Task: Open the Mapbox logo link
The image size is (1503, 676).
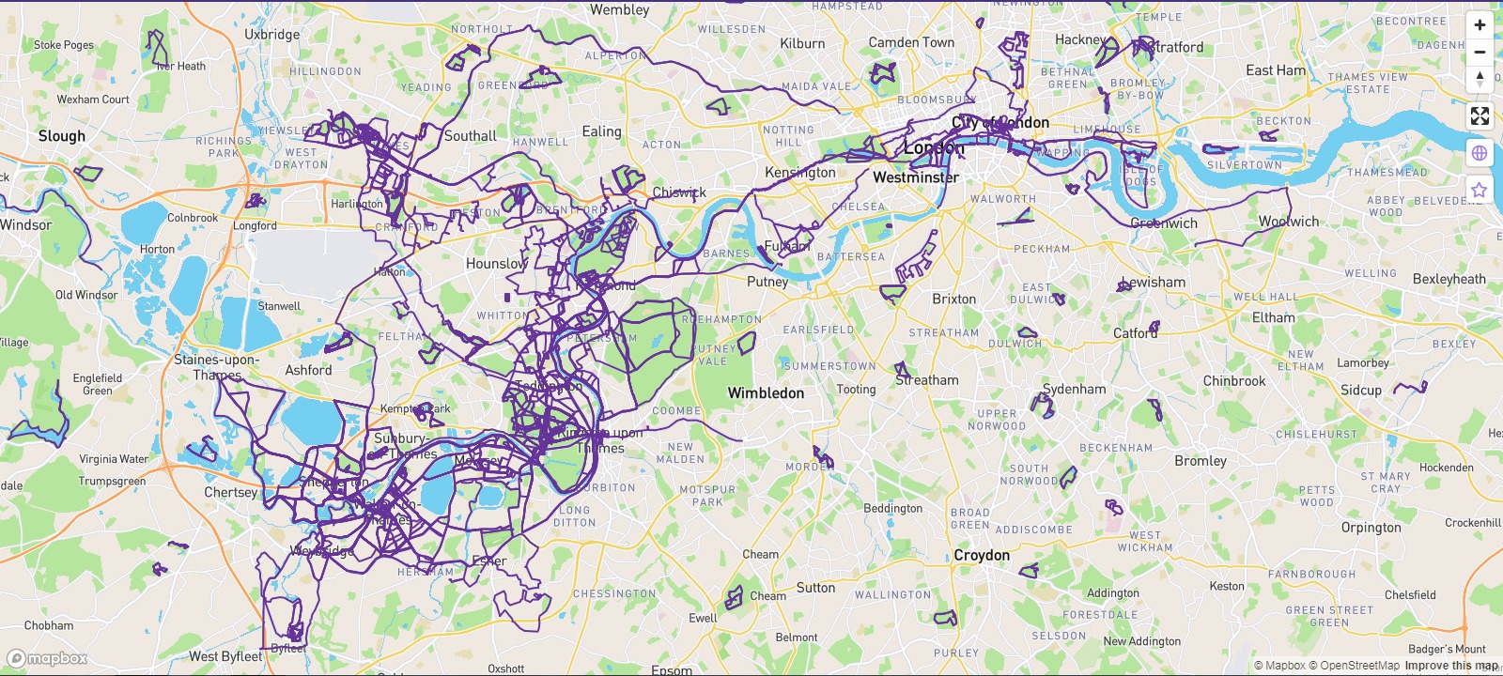Action: (48, 658)
